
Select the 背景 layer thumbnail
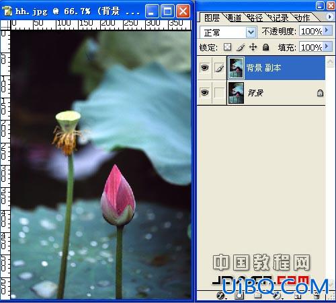pos(236,92)
